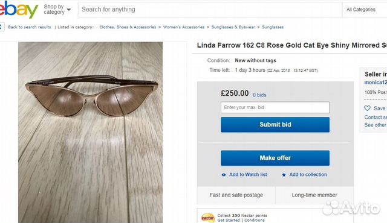This screenshot has width=387, height=223.
Task: Open Women's Accessories breadcrumb link
Action: (184, 27)
